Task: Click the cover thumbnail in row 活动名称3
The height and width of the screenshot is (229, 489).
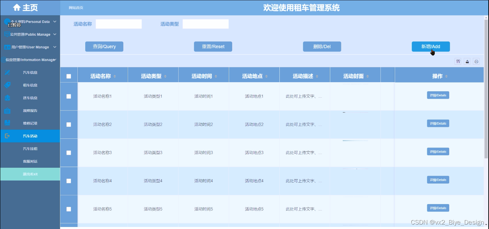Action: [x=355, y=141]
